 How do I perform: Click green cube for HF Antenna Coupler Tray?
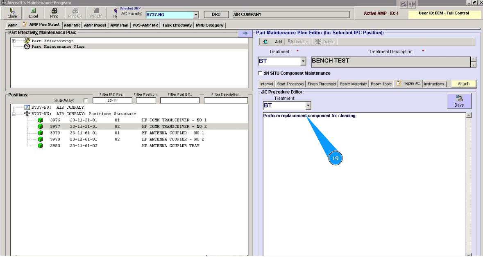41,145
